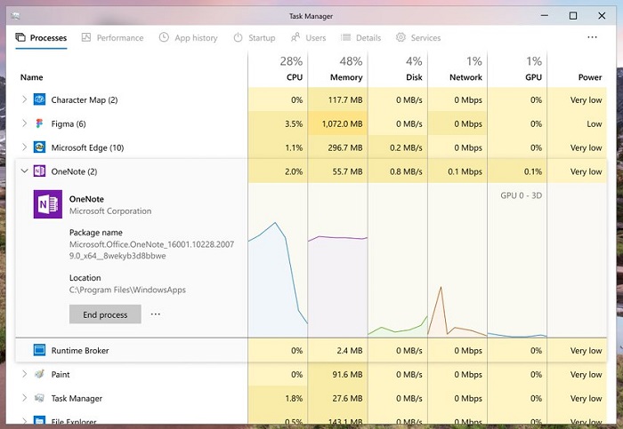Sort processes by CPU column

[295, 77]
